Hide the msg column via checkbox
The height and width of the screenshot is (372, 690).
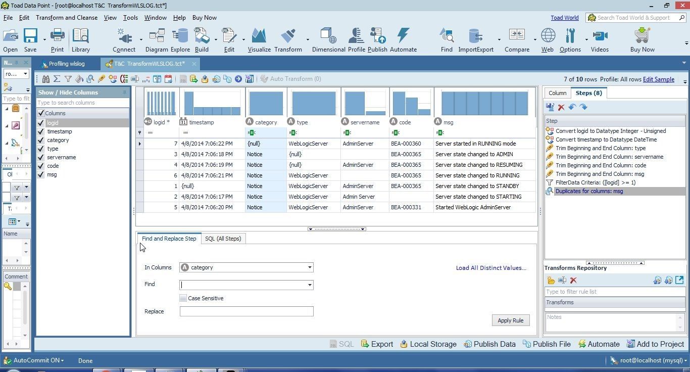pyautogui.click(x=41, y=174)
